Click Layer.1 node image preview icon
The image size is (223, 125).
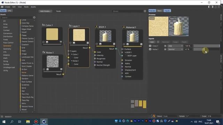(x=74, y=43)
